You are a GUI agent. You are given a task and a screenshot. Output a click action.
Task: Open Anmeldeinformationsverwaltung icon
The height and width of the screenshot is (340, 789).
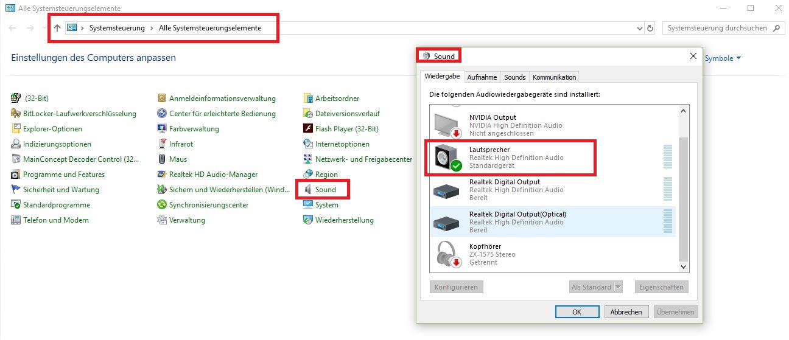[x=162, y=99]
